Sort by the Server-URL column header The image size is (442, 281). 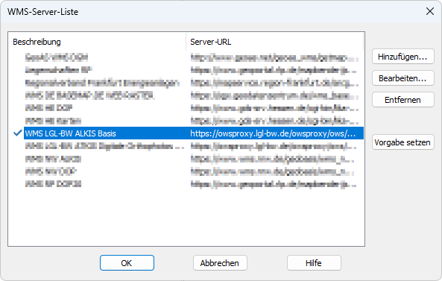click(x=274, y=42)
